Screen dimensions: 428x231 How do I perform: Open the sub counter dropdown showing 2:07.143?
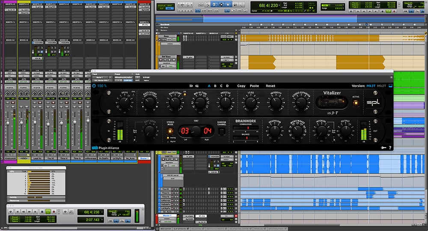pos(102,219)
